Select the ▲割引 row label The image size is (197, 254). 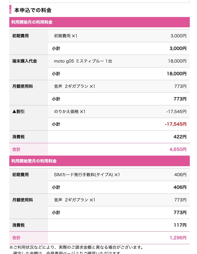(x=18, y=112)
